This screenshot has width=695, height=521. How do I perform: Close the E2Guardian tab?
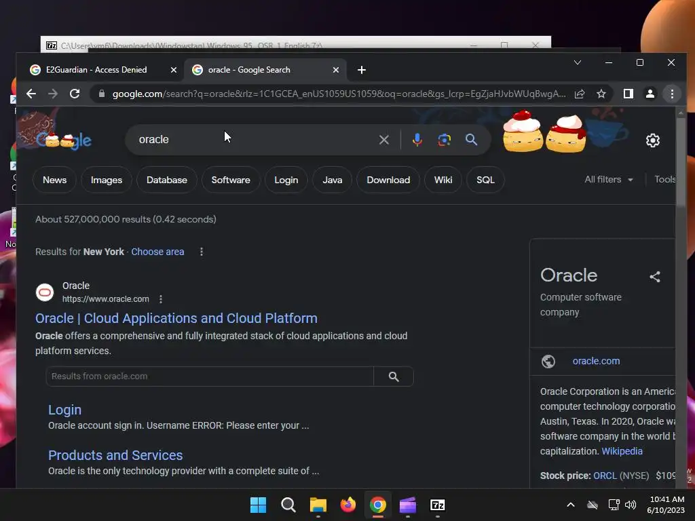pos(174,70)
